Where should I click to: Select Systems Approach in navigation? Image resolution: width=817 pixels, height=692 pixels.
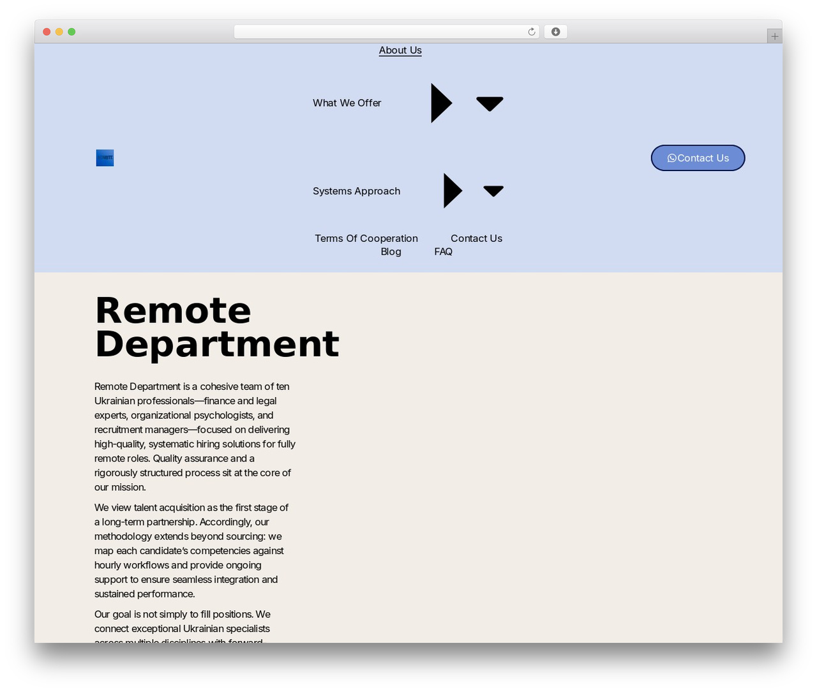[356, 191]
